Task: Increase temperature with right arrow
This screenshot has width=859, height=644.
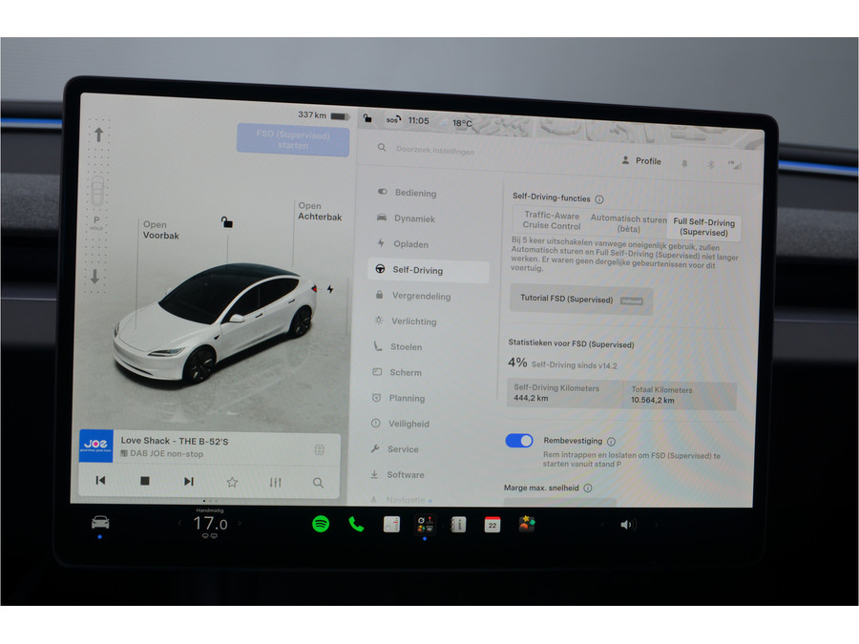Action: pos(240,523)
